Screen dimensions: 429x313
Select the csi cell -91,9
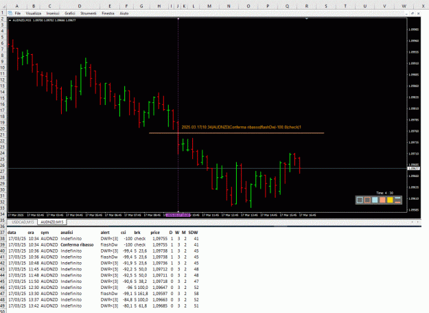(x=127, y=263)
